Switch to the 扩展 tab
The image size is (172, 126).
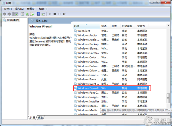tap(33, 118)
